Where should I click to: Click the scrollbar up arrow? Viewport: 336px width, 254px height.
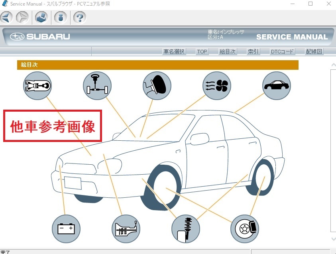click(333, 65)
